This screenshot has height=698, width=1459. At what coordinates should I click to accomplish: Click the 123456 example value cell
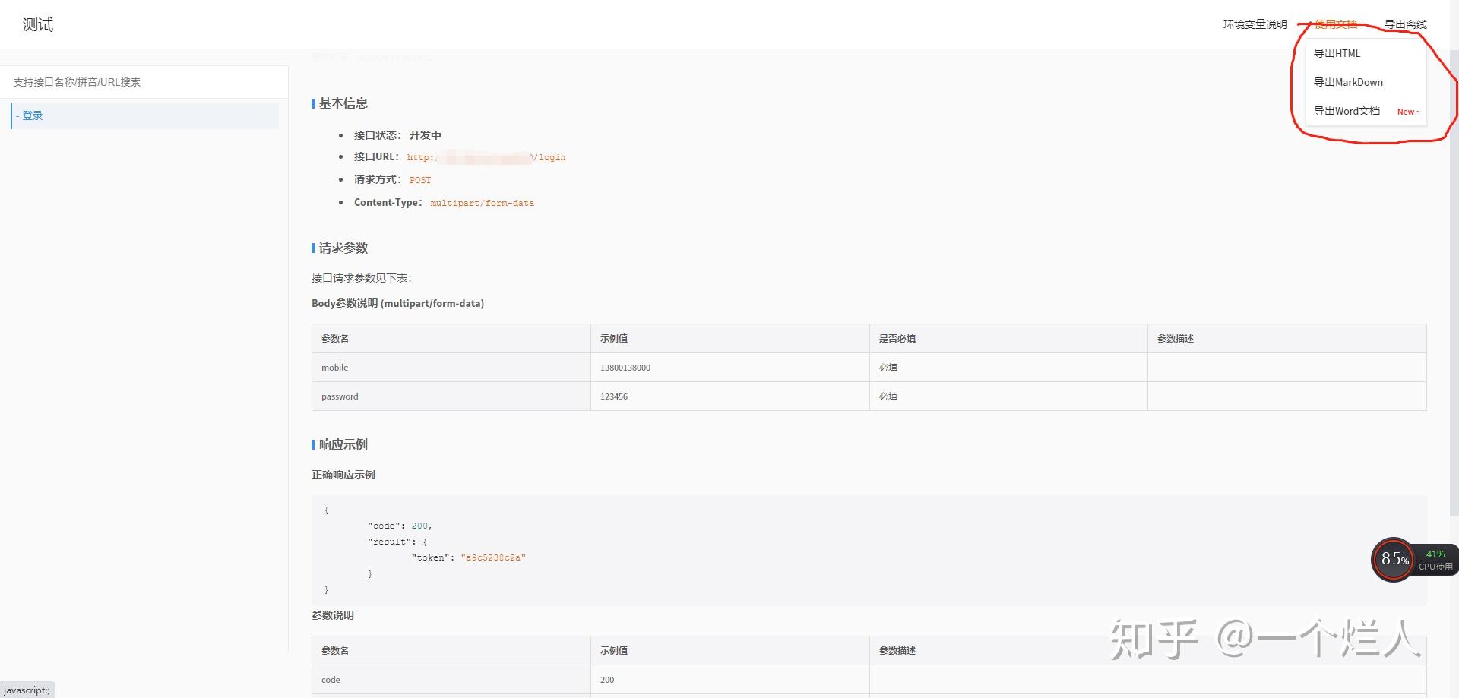click(x=729, y=396)
